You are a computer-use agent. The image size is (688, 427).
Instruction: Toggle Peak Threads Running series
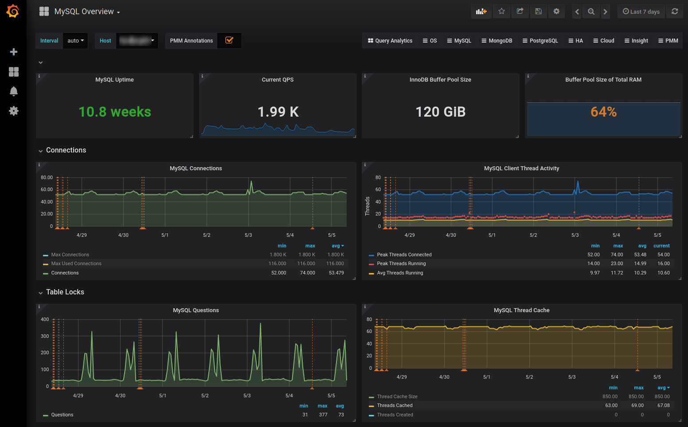pos(401,263)
